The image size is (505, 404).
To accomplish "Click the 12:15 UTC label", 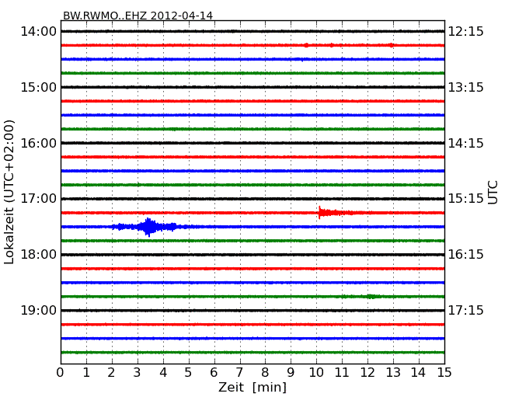I will click(466, 32).
